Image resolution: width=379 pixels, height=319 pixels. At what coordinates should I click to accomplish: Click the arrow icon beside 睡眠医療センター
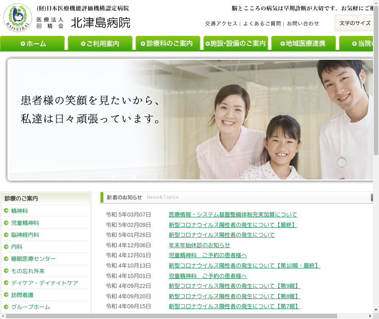(6, 259)
